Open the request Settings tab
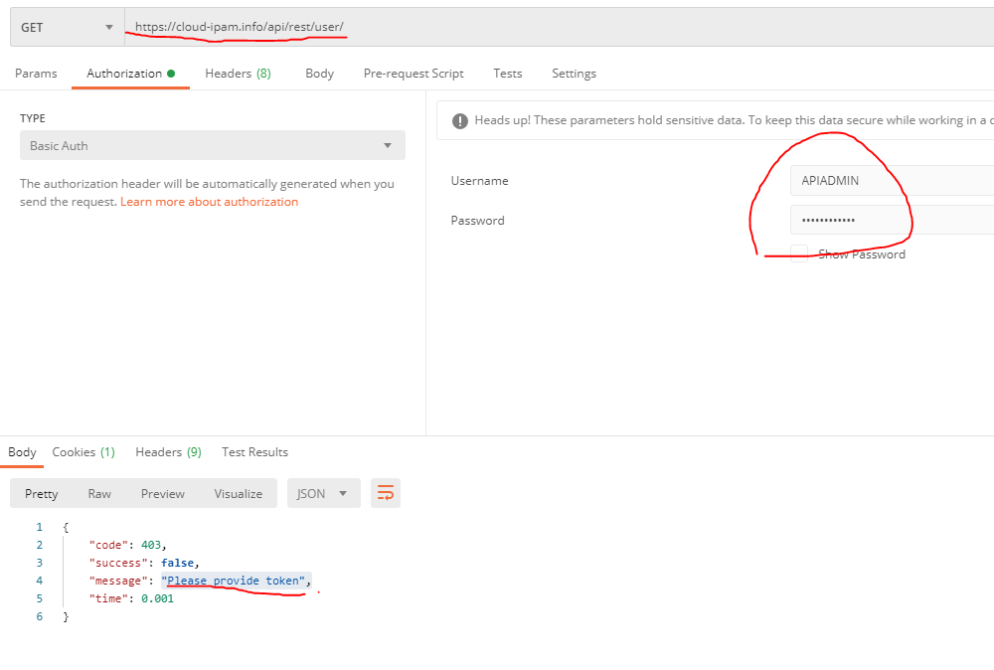This screenshot has height=670, width=994. click(574, 73)
